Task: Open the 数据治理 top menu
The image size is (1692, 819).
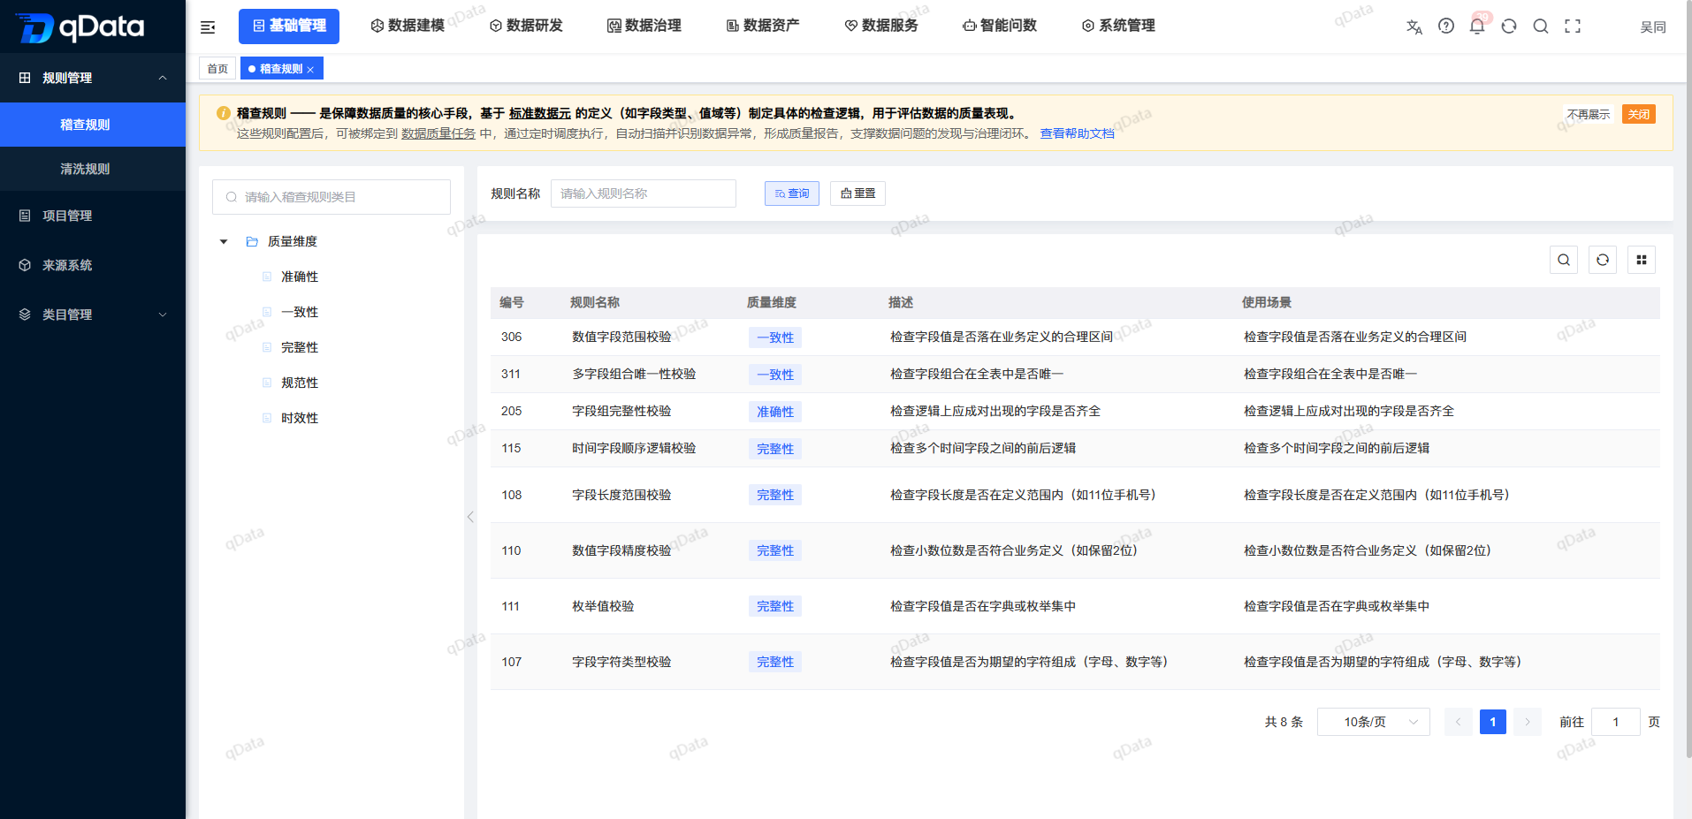Action: [644, 26]
